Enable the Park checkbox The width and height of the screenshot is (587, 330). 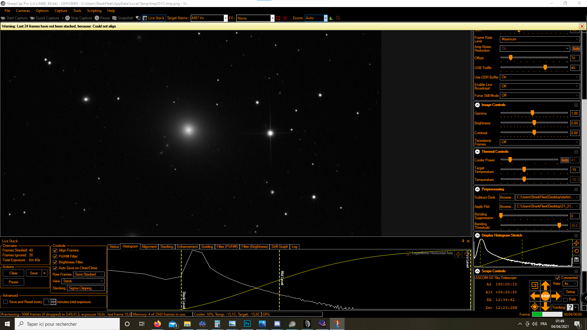click(565, 300)
